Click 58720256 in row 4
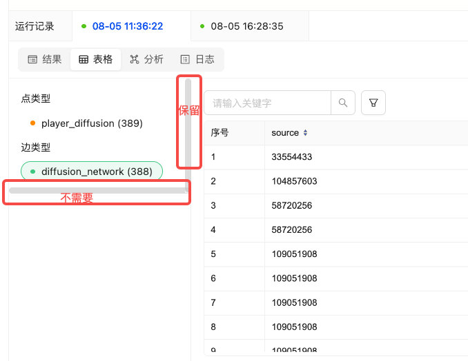The height and width of the screenshot is (361, 468). coord(291,229)
